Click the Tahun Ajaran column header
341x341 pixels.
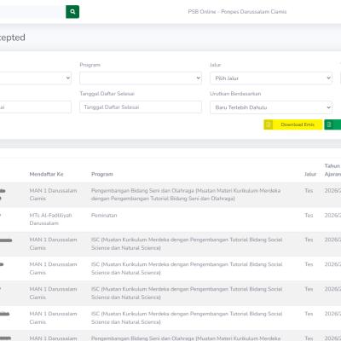click(x=332, y=170)
